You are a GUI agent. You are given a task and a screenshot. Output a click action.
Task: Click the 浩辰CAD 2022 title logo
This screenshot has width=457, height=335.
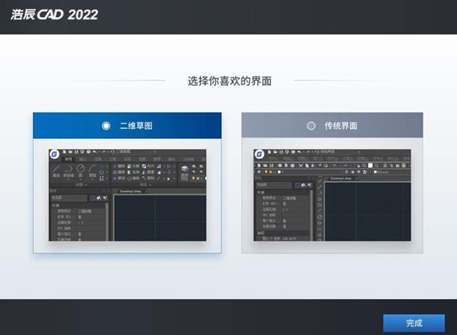(55, 15)
